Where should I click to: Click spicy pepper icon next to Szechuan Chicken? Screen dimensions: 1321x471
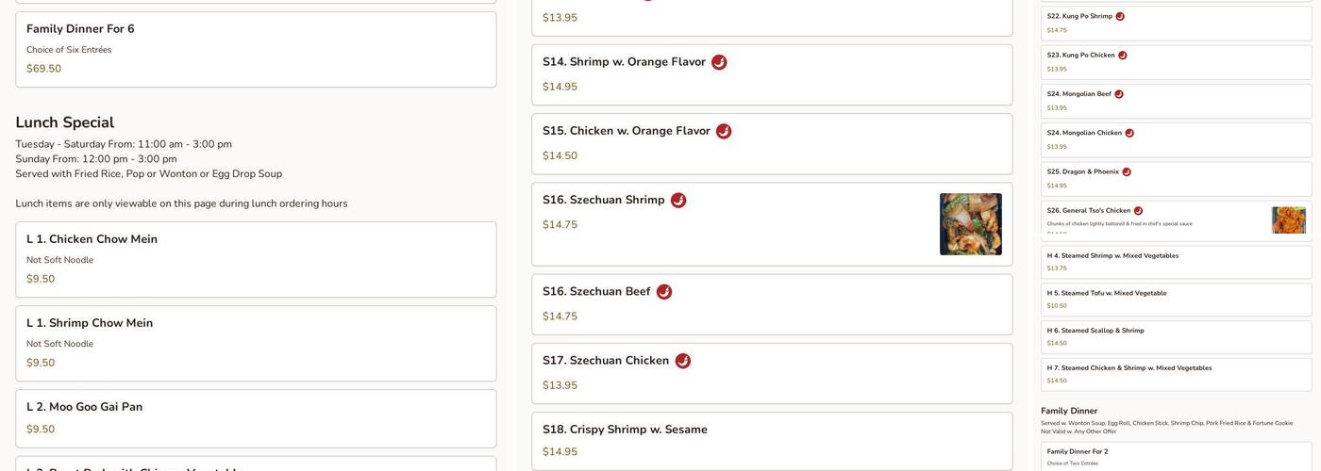pos(683,361)
